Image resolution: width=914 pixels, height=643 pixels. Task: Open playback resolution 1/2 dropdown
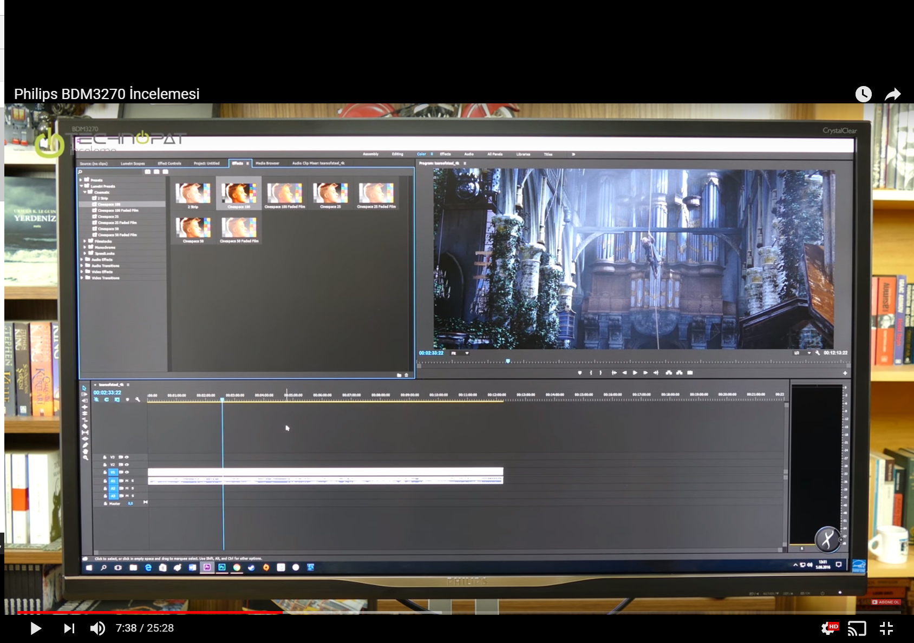tap(802, 353)
